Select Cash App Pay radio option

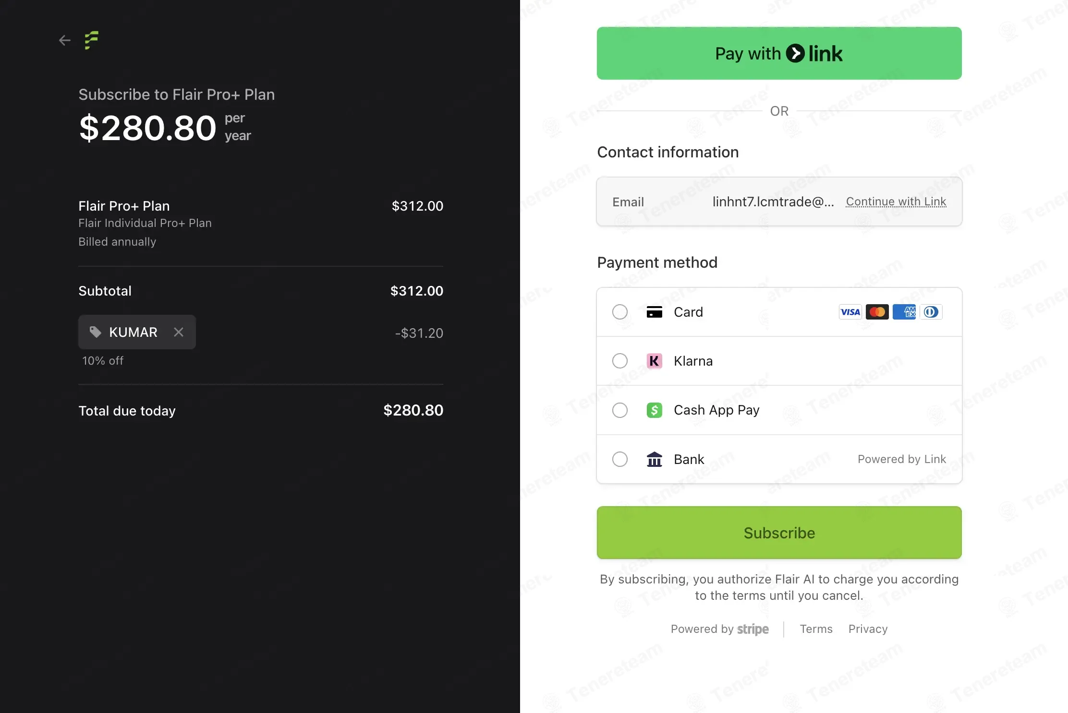click(620, 410)
